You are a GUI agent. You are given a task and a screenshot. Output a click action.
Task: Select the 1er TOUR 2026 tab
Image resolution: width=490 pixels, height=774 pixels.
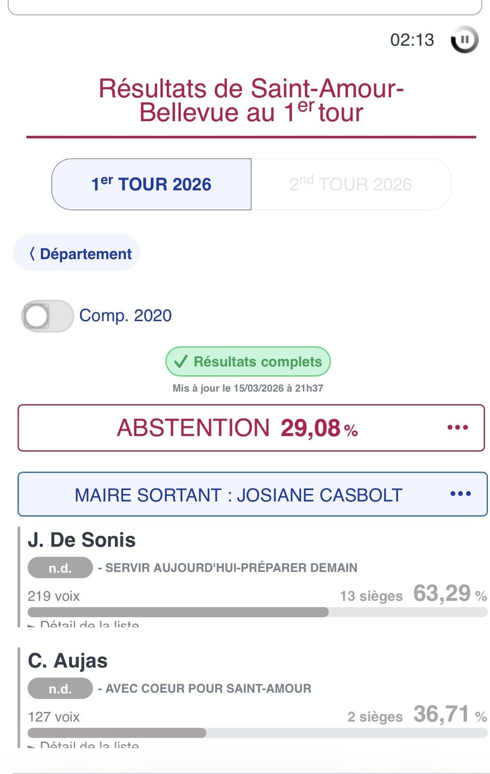[151, 184]
